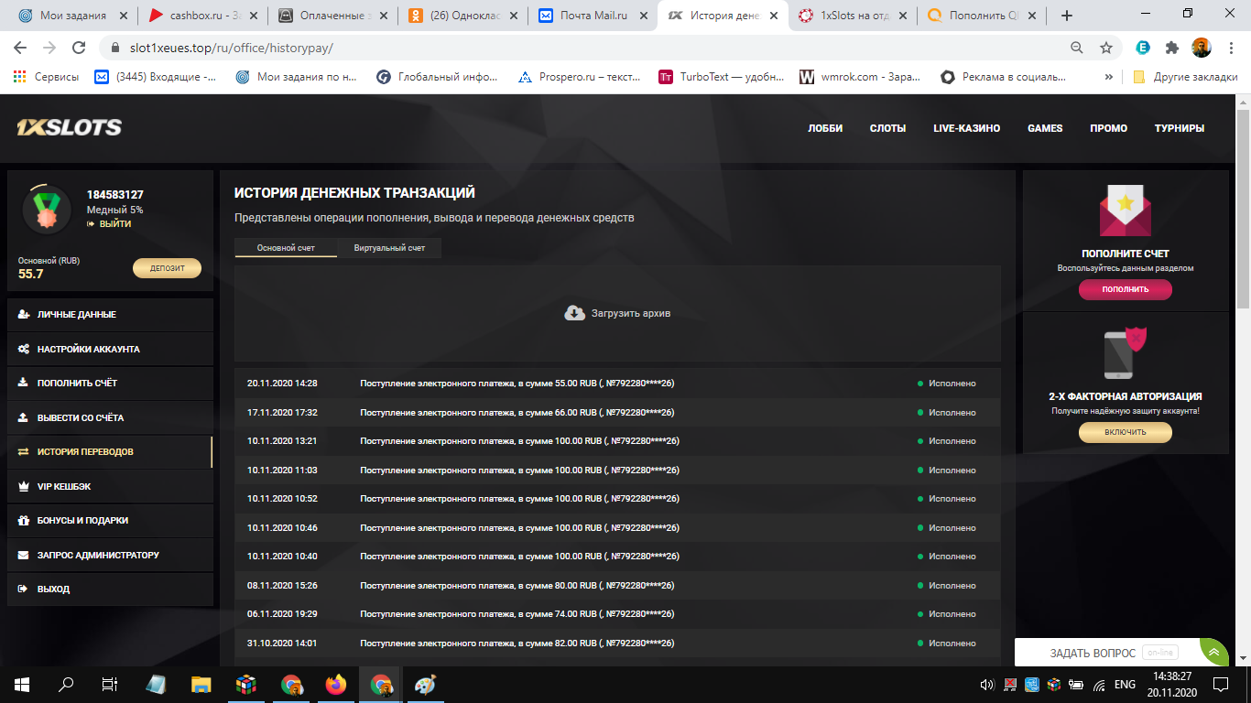This screenshot has height=703, width=1251.
Task: Open СЛОТЫ in the top navigation
Action: 887,128
